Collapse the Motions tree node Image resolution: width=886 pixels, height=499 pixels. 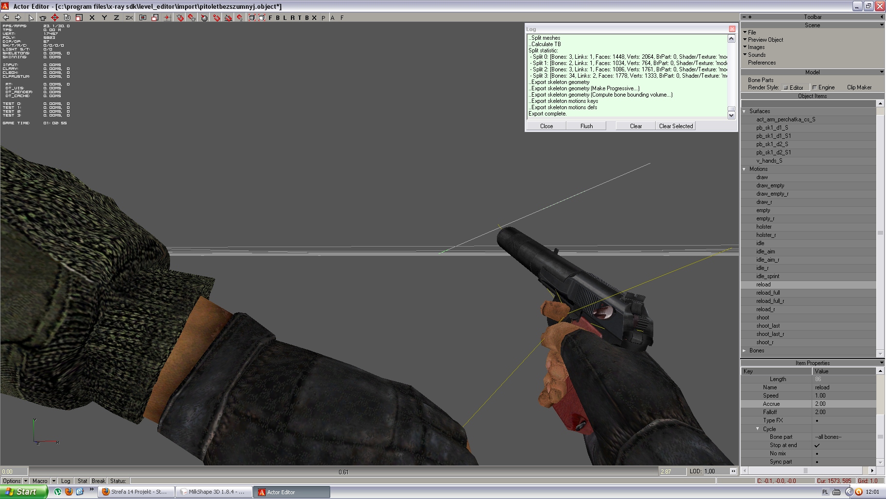click(744, 169)
